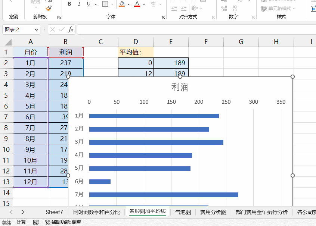The width and height of the screenshot is (316, 226).
Task: Toggle italic formatting
Action: click(79, 4)
